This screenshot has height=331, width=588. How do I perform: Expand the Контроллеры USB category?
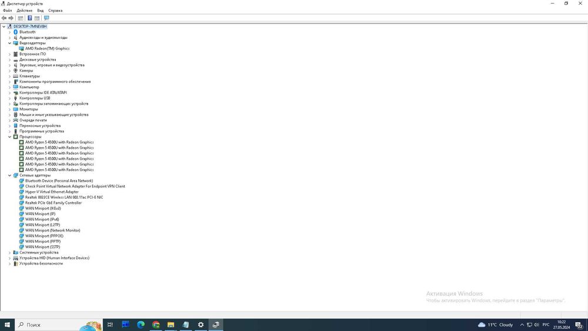coord(10,98)
